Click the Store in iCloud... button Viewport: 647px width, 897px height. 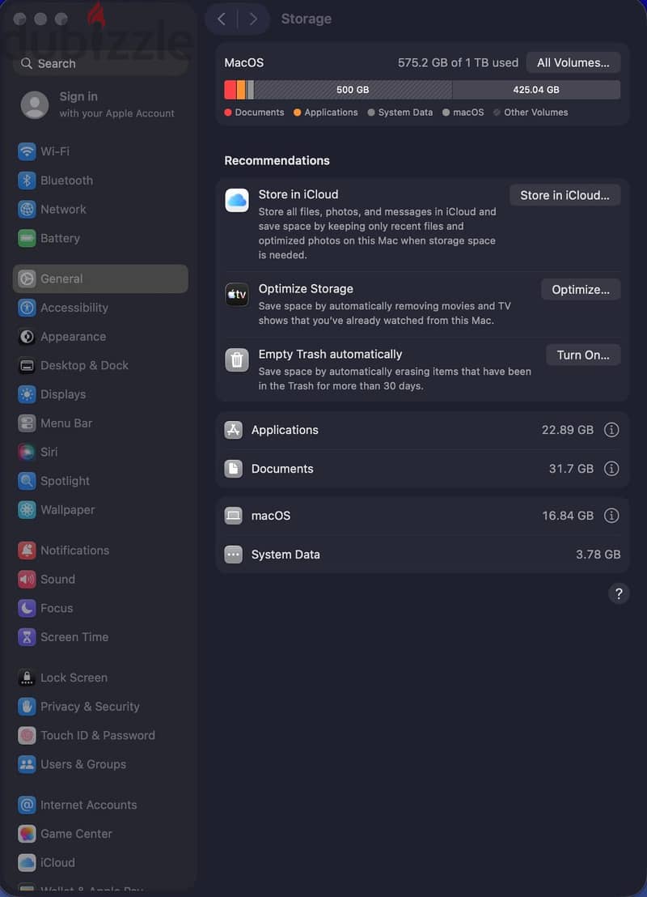tap(565, 195)
